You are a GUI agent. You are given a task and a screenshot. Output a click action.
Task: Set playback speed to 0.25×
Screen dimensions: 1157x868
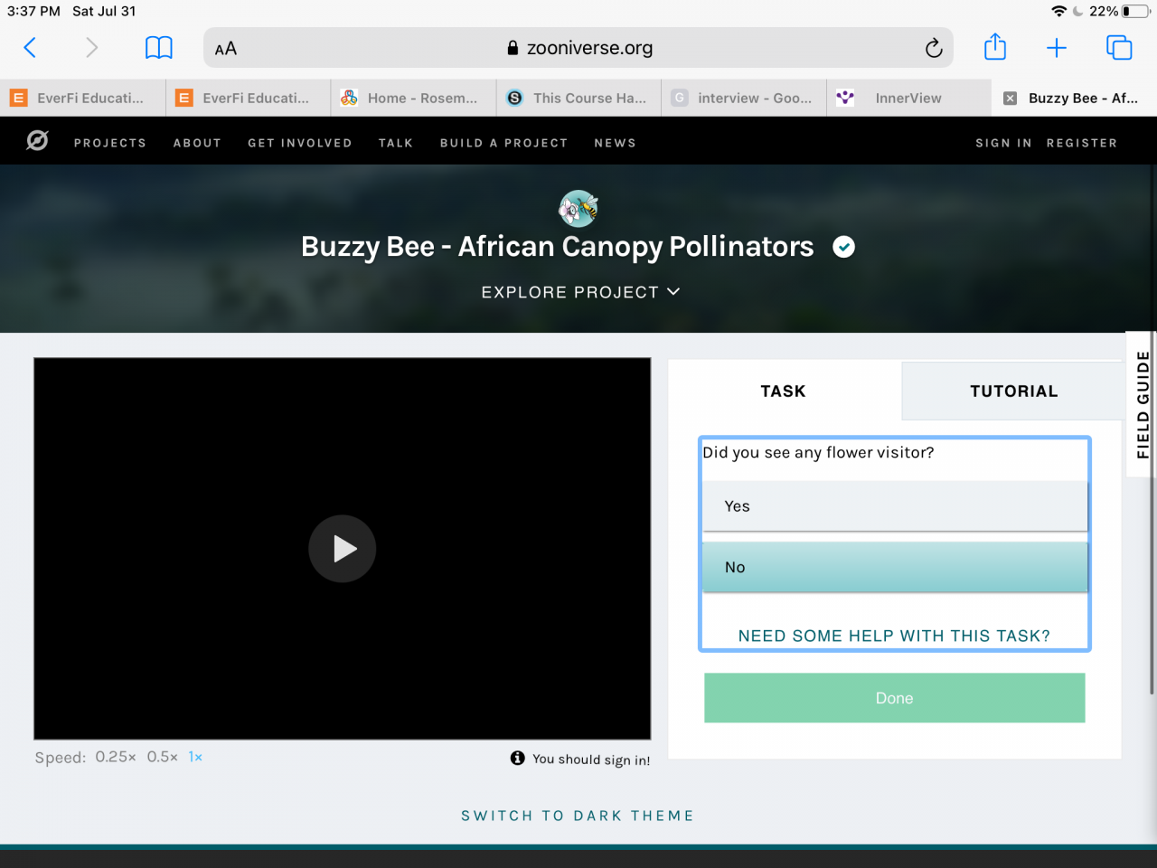click(x=116, y=757)
